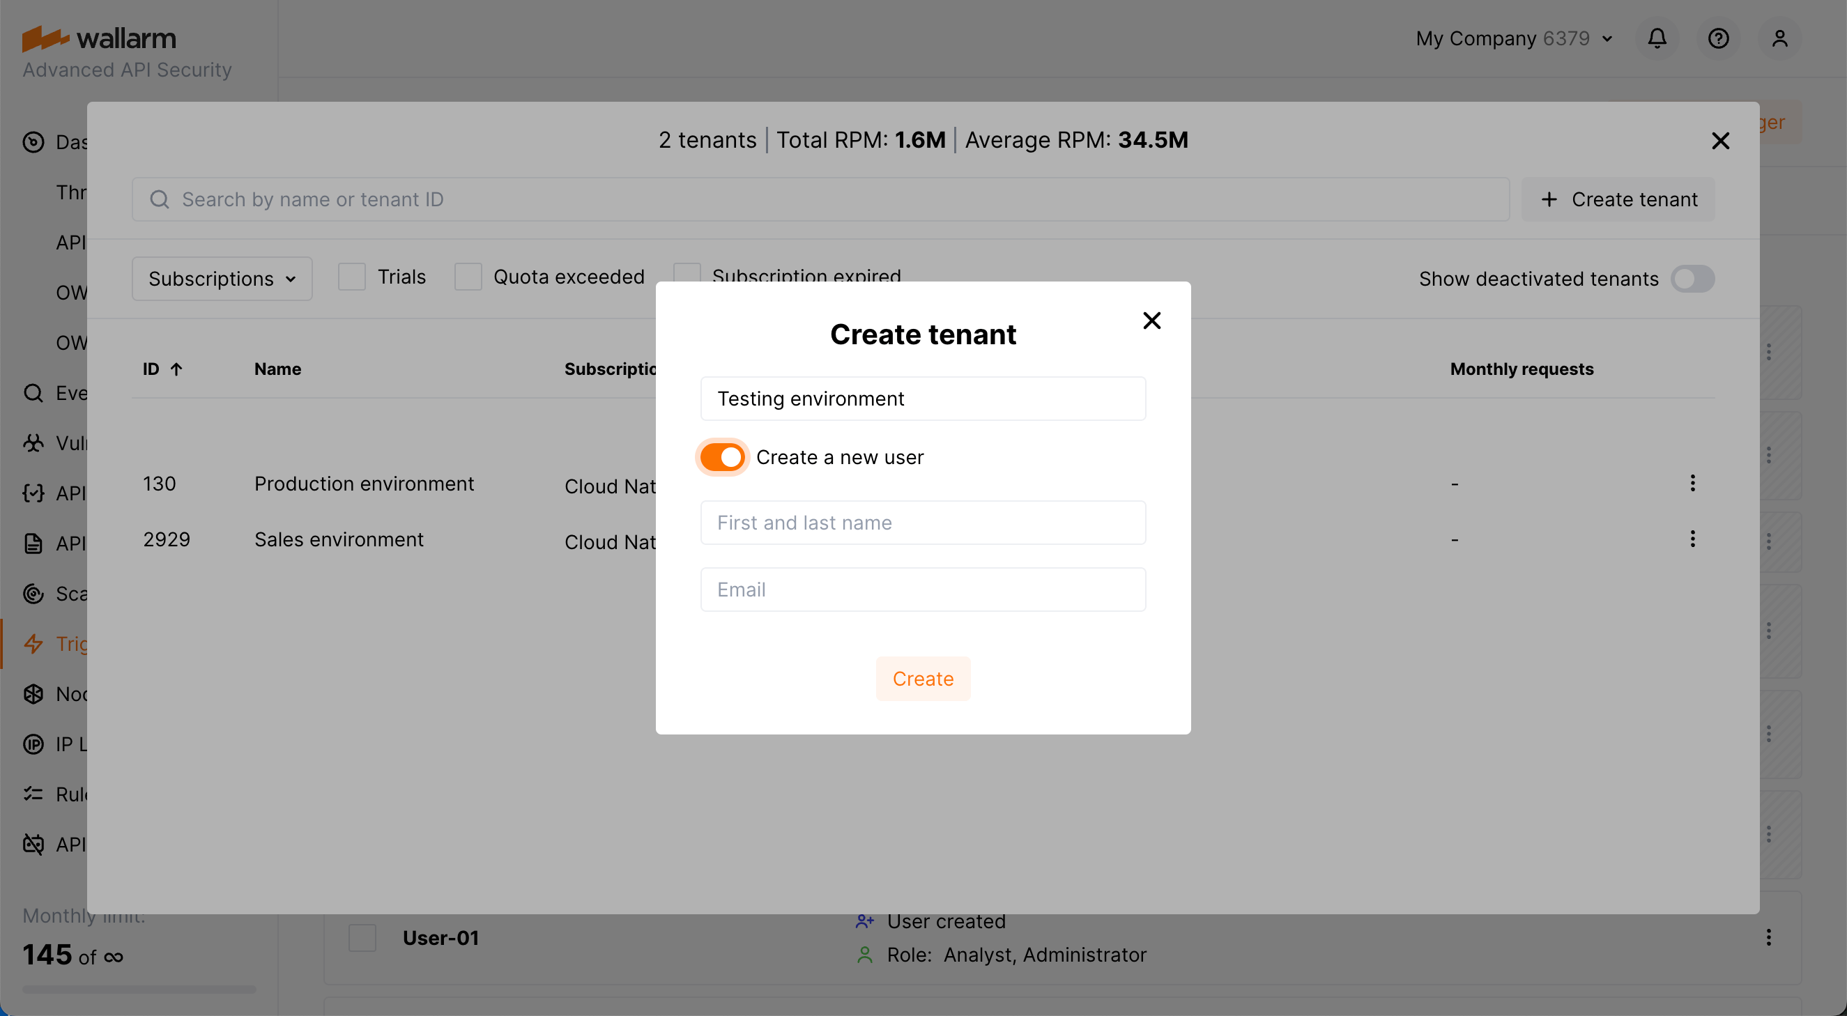Open Triggers via the lightning icon
The image size is (1847, 1016).
pos(34,643)
